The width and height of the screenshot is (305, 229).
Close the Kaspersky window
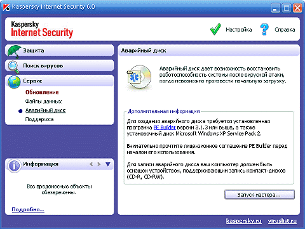[x=297, y=8]
